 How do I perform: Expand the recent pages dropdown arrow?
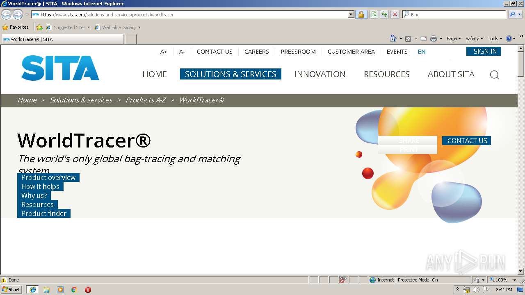pos(27,14)
